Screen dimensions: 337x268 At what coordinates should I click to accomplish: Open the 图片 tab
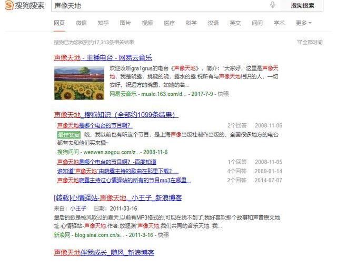(125, 23)
